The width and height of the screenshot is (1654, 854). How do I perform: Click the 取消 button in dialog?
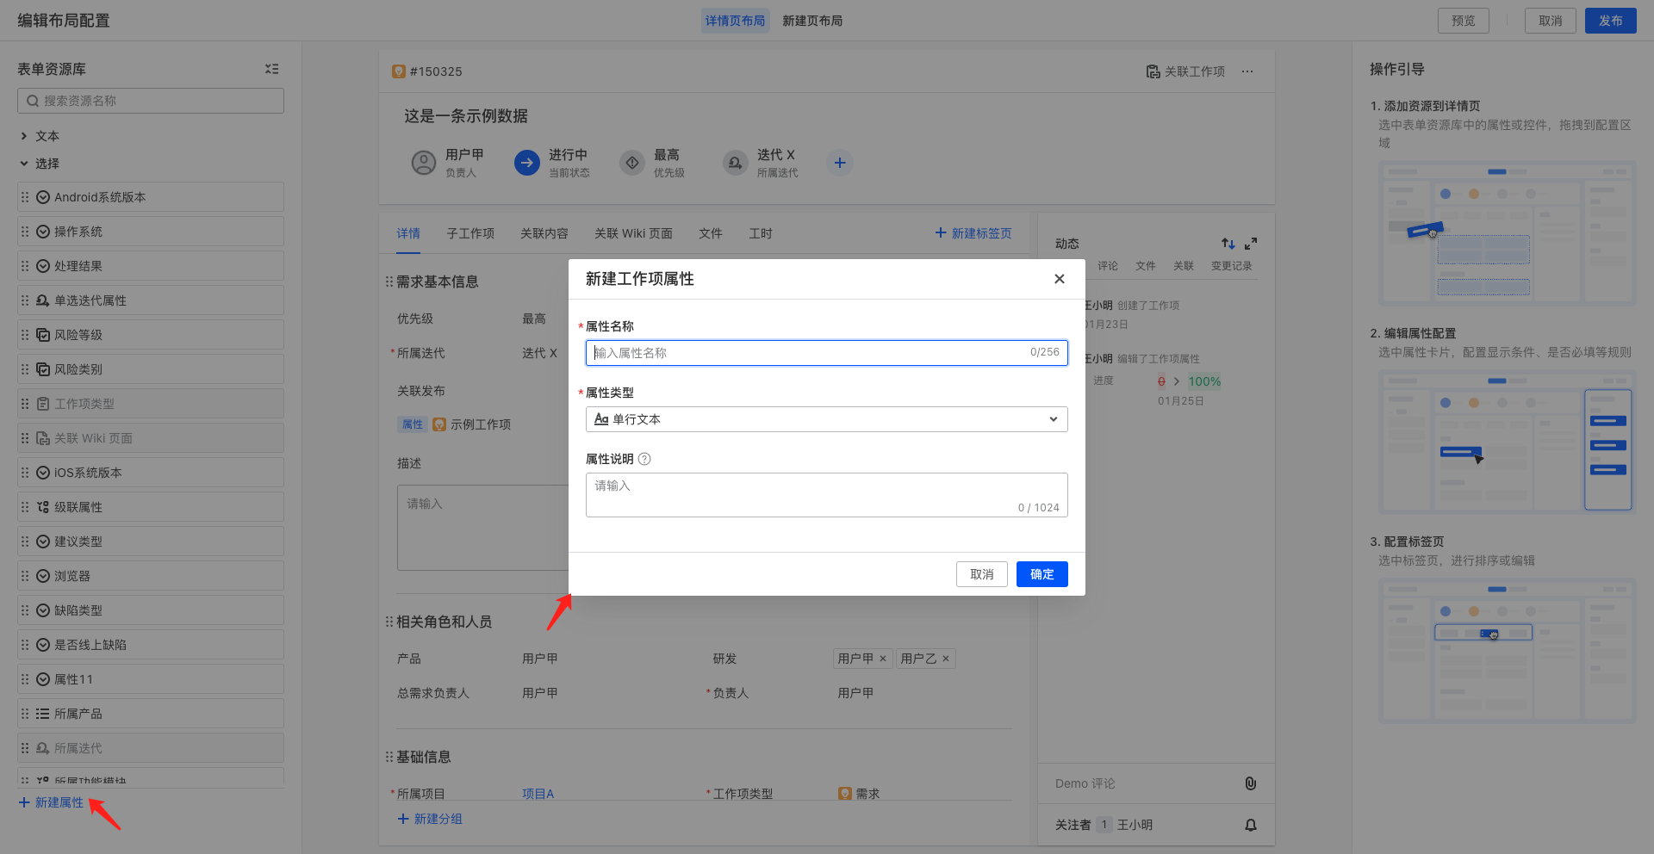982,574
